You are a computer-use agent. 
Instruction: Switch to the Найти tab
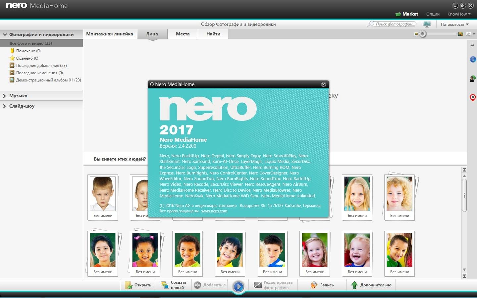(213, 34)
